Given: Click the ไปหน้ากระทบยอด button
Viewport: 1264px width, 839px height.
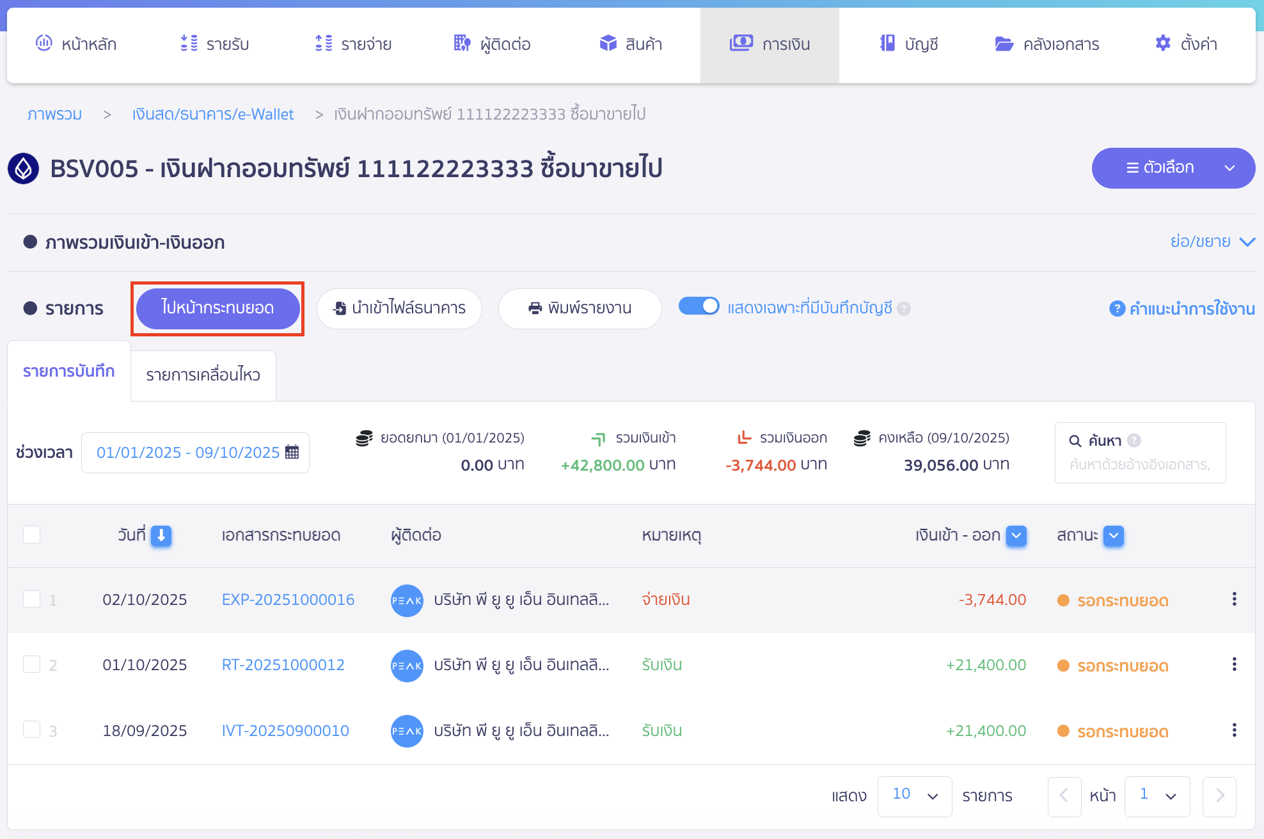Looking at the screenshot, I should pos(217,308).
